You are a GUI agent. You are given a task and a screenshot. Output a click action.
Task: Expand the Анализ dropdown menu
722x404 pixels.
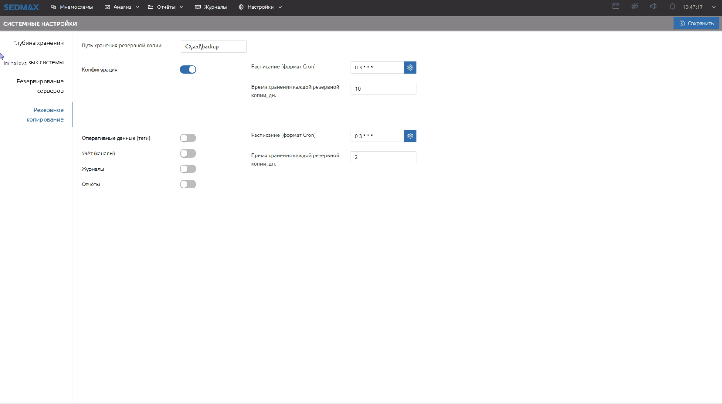(122, 7)
